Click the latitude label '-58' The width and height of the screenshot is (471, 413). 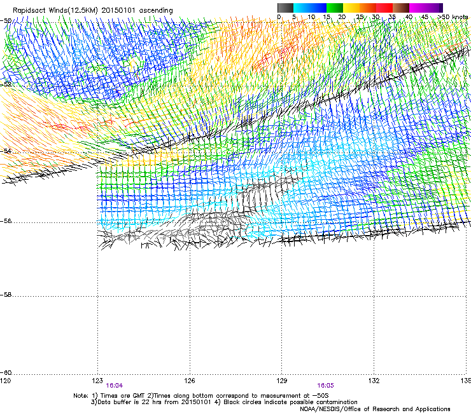click(6, 295)
